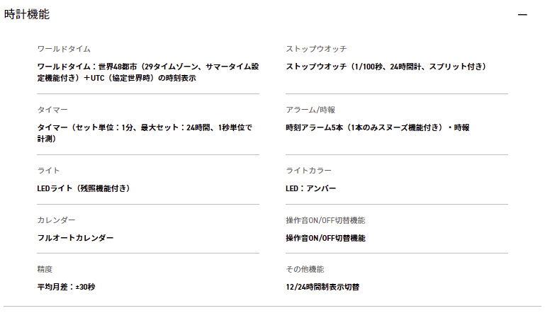
Task: Select the フルオートカレンダー value
Action: 75,238
